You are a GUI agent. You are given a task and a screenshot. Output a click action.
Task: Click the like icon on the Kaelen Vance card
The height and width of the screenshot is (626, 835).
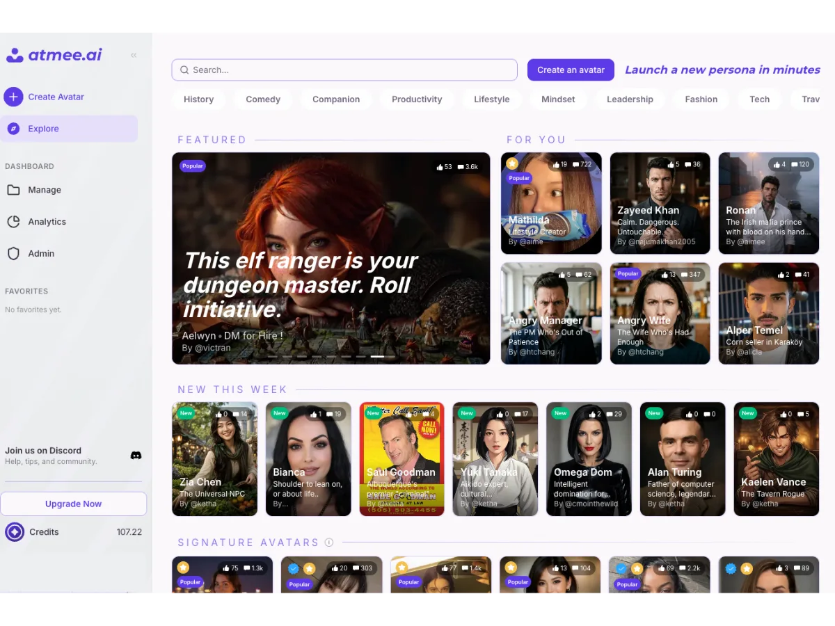tap(783, 414)
